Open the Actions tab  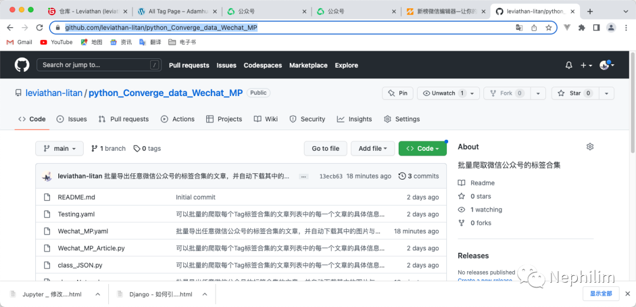(178, 119)
